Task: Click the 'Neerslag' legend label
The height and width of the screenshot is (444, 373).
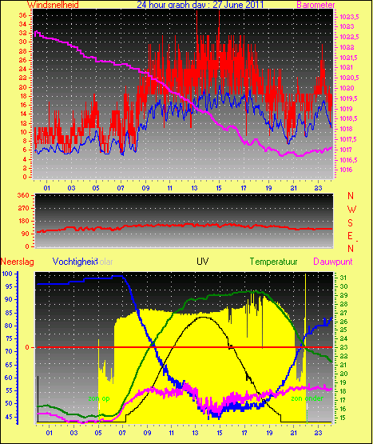Action: click(x=18, y=262)
